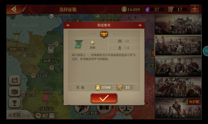Open the treasure chest icon
Image resolution: width=208 pixels, height=124 pixels.
[15, 92]
